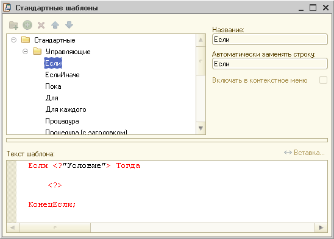Toggle Включать в контекстное меню checkbox

tap(323, 80)
